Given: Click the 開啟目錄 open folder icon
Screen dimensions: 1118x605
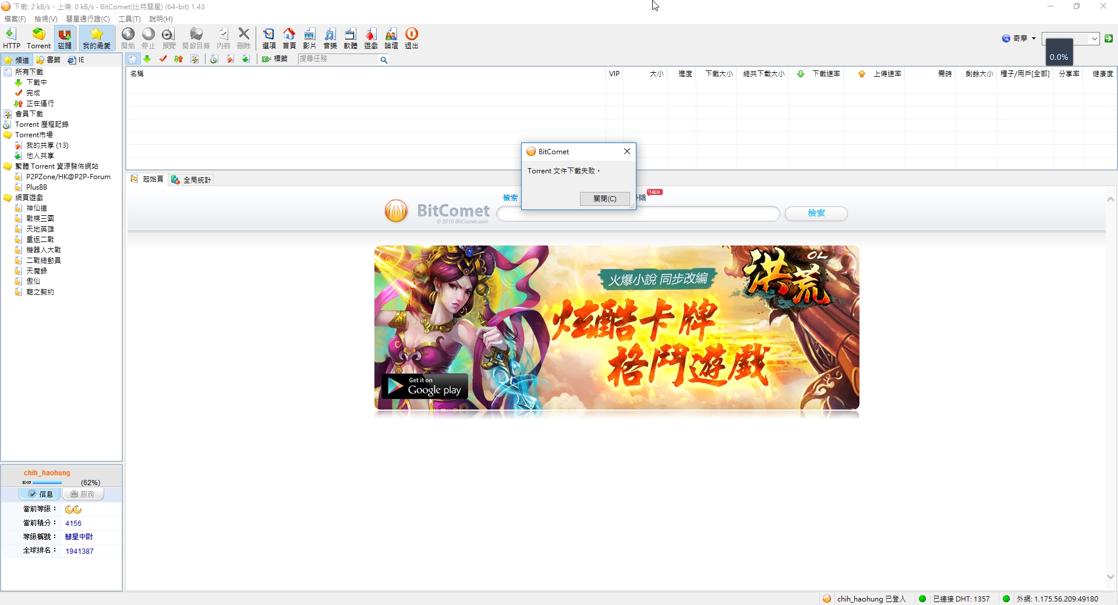Looking at the screenshot, I should (x=196, y=38).
